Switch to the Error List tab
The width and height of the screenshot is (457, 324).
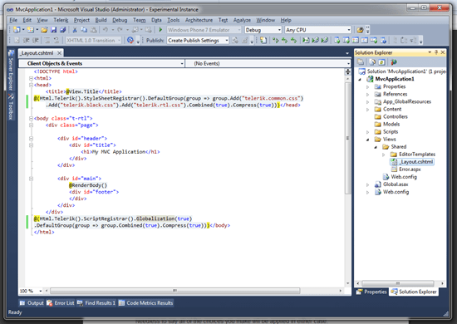tap(61, 303)
